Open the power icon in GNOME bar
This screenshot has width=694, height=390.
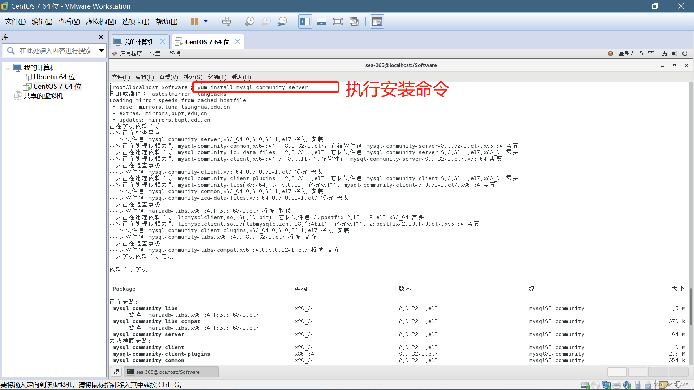(685, 53)
